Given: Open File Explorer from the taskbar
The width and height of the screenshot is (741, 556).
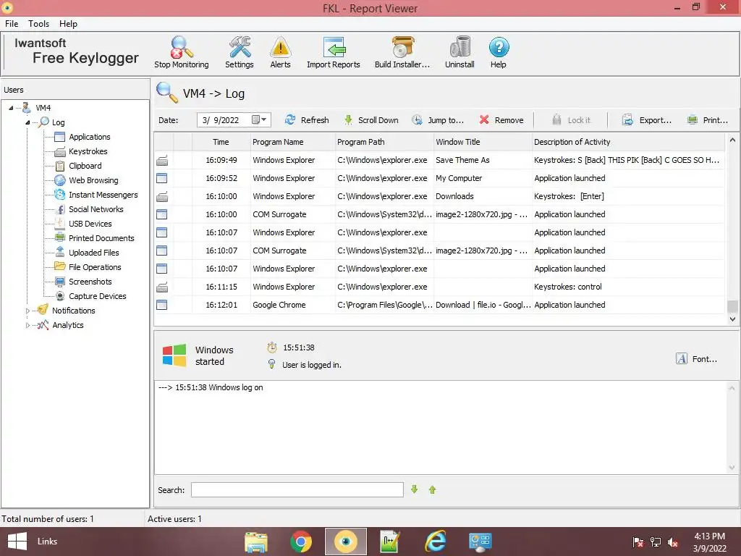Looking at the screenshot, I should [256, 542].
